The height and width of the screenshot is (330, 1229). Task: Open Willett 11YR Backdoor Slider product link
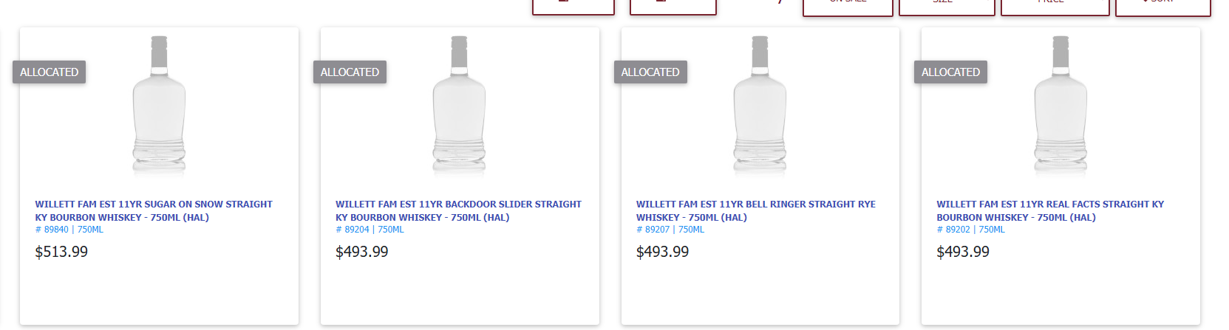pos(458,210)
